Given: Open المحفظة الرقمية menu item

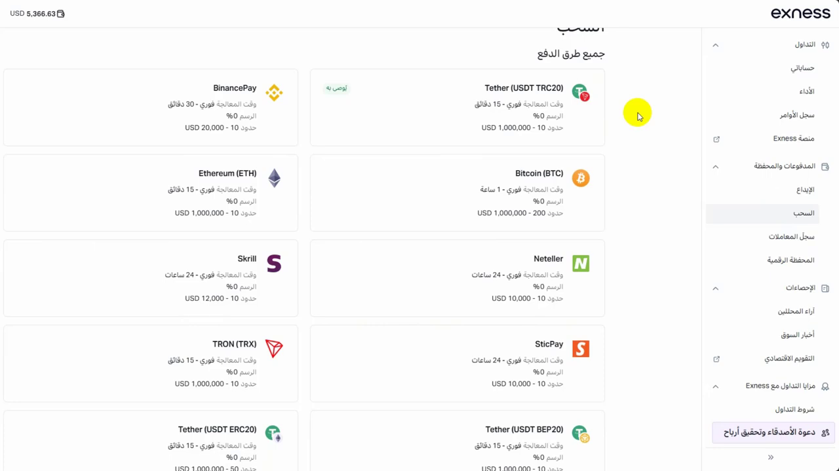Looking at the screenshot, I should point(790,260).
